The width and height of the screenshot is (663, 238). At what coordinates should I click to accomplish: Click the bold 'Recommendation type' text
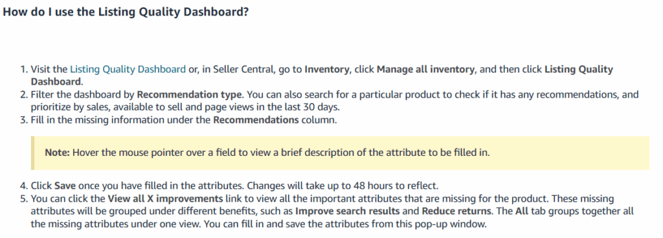189,94
